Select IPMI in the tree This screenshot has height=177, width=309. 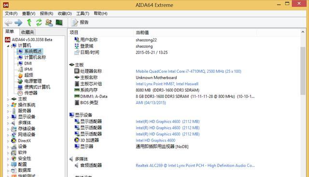pyautogui.click(x=28, y=69)
